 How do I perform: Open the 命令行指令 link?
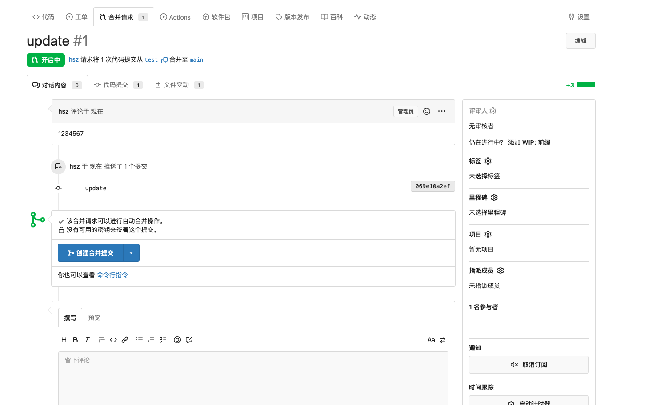[x=112, y=275]
